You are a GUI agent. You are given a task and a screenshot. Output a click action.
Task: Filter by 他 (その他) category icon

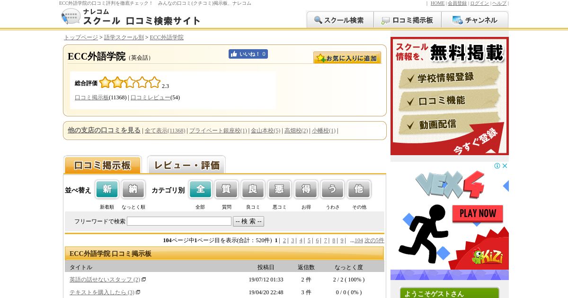coord(359,189)
